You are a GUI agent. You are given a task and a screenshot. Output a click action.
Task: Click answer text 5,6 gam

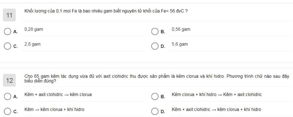click(180, 44)
